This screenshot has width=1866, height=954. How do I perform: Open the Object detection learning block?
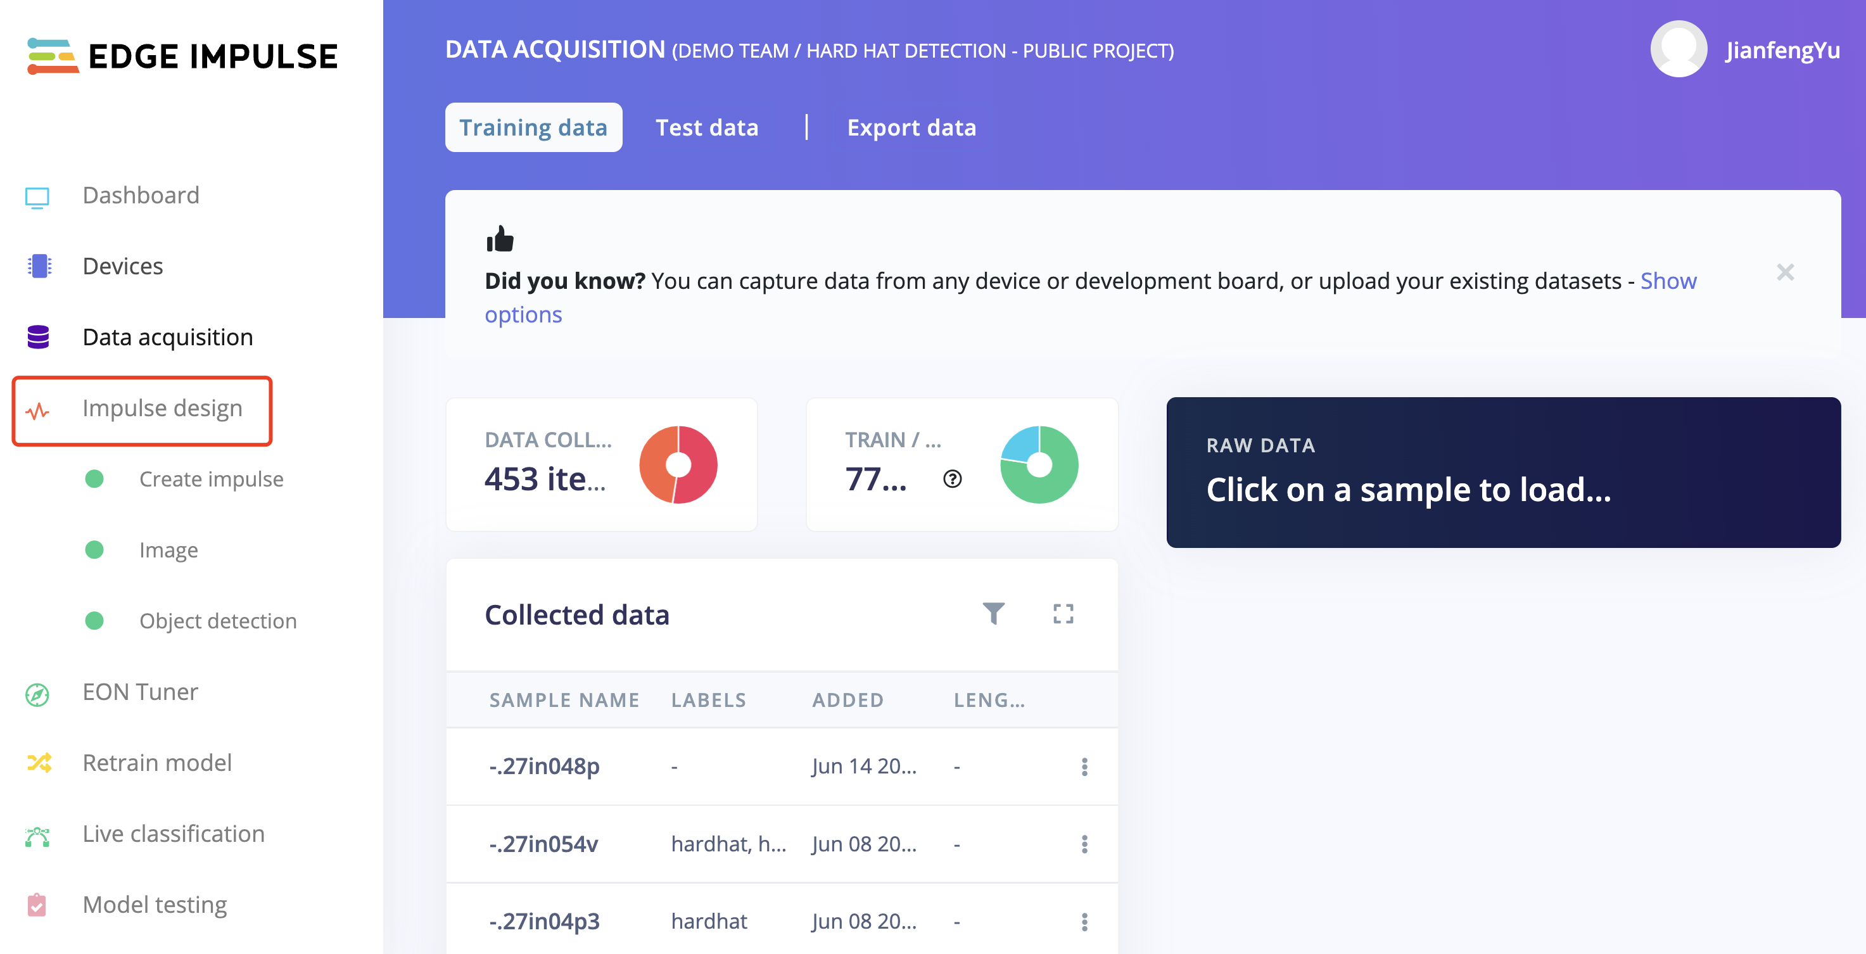217,621
